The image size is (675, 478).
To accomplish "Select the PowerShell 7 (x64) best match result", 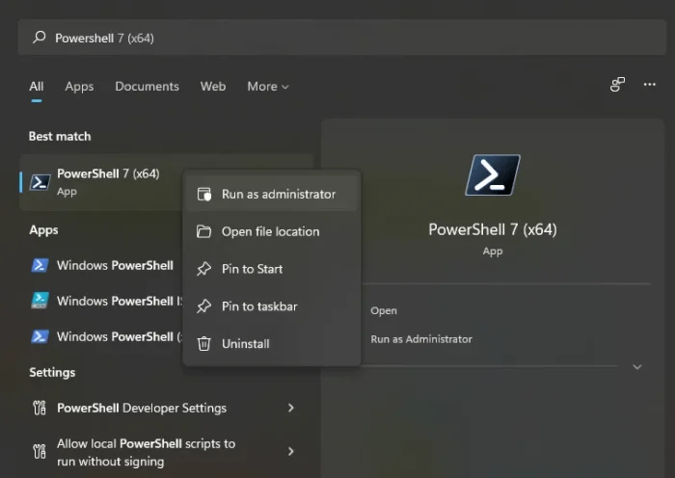I will (101, 182).
